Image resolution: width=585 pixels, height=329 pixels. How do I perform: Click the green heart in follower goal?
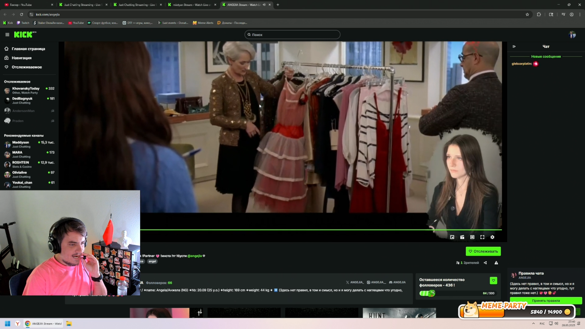pos(493,281)
